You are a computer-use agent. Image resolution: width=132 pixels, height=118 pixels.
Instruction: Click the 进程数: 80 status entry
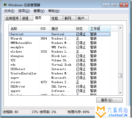10,112
